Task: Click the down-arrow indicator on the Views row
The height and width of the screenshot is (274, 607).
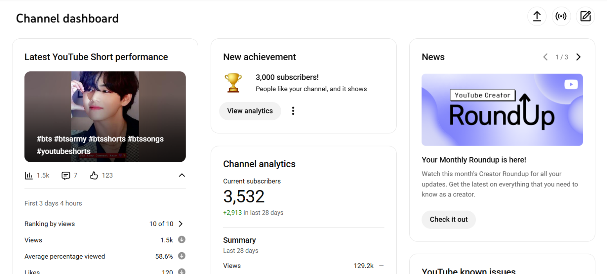Action: point(181,240)
